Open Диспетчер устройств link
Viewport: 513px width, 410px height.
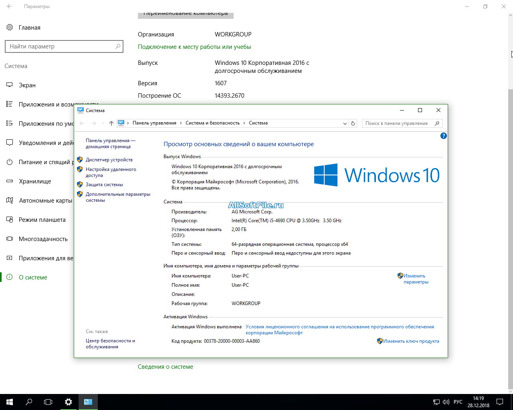109,160
